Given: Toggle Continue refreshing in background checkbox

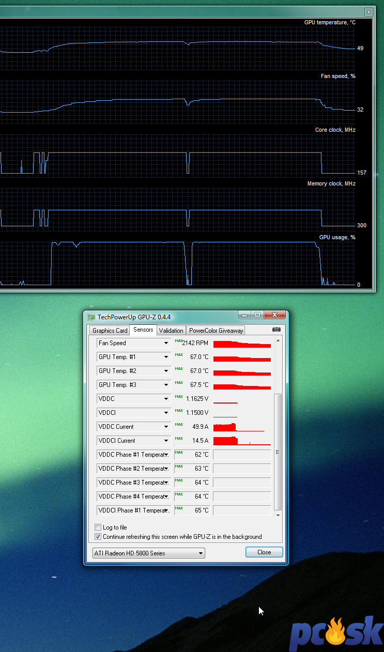Looking at the screenshot, I should point(98,537).
